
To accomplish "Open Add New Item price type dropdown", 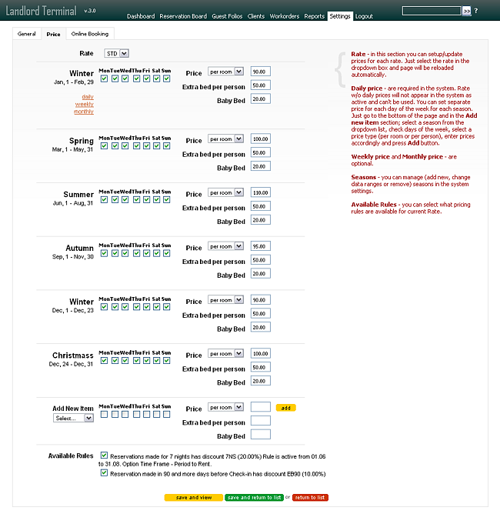I will click(225, 407).
